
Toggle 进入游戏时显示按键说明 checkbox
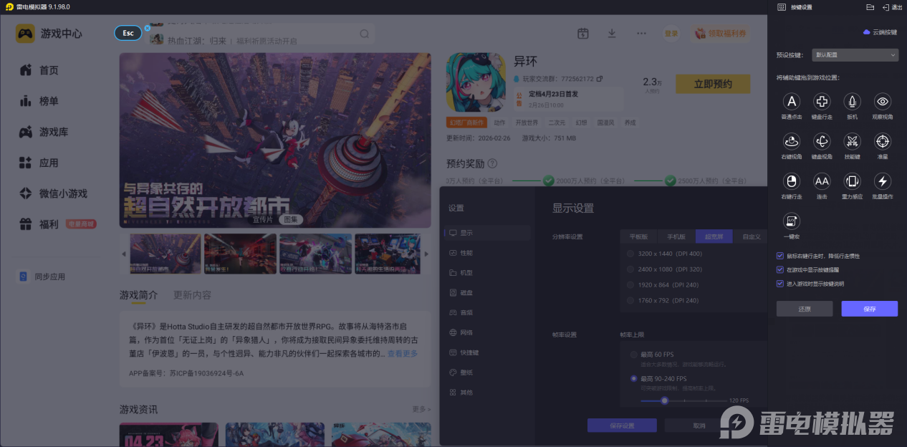click(780, 284)
